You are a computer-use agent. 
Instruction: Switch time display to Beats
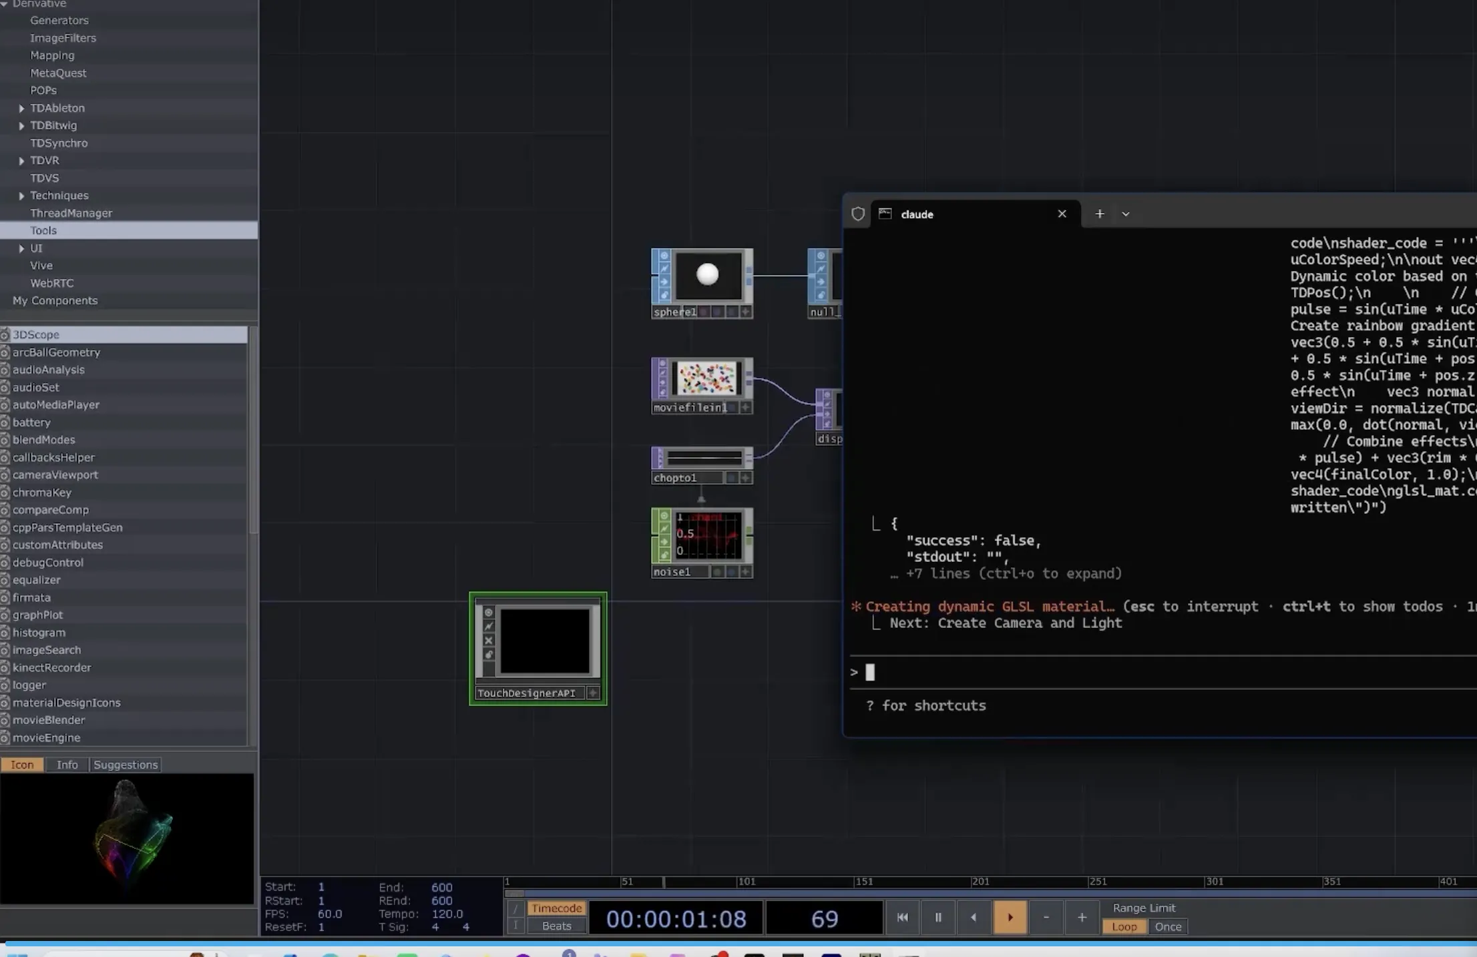point(556,926)
